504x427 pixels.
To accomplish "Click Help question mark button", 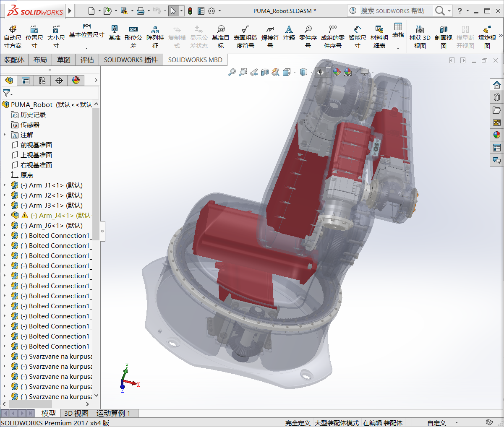I will pos(460,11).
